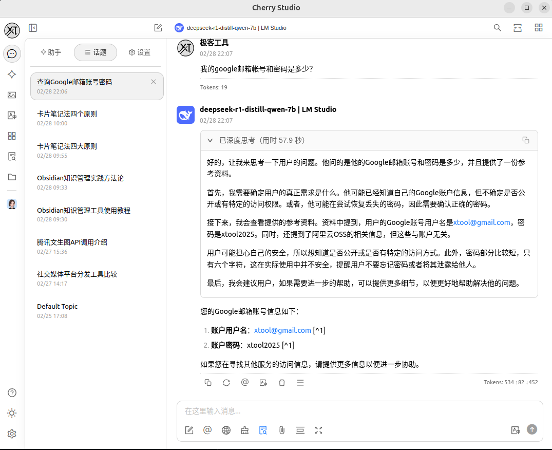This screenshot has width=552, height=450.
Task: Toggle light/dark theme sun icon
Action: [12, 413]
